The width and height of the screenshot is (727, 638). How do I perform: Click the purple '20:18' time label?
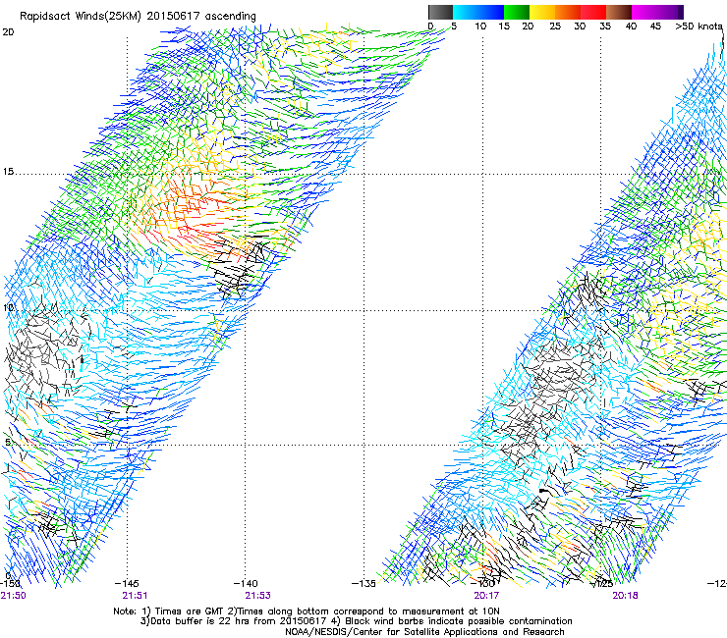click(625, 596)
